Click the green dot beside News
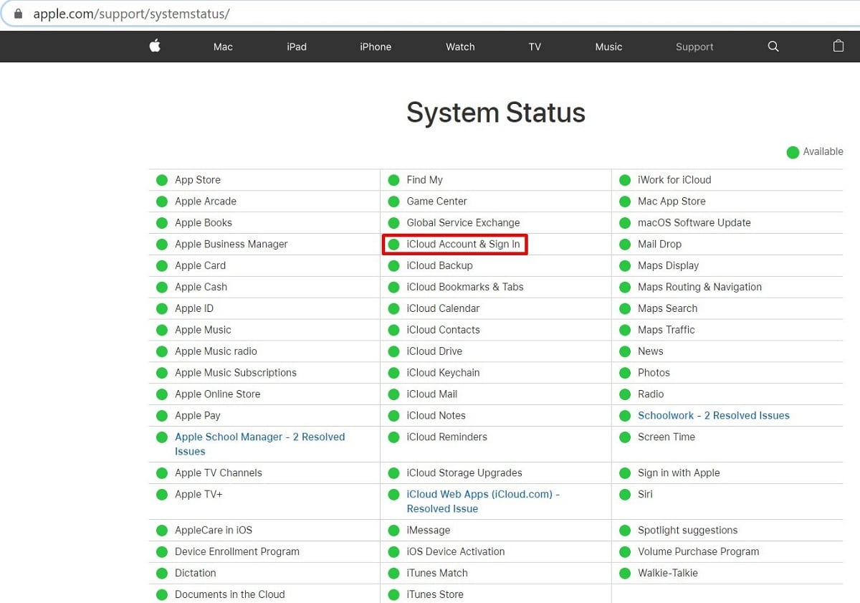Image resolution: width=860 pixels, height=603 pixels. click(625, 351)
